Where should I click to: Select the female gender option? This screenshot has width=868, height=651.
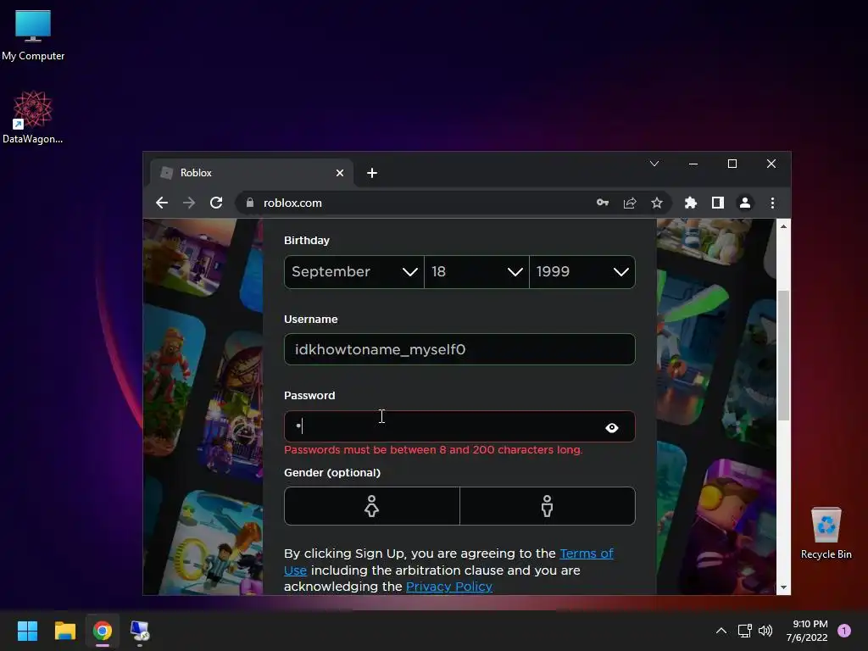click(x=372, y=506)
